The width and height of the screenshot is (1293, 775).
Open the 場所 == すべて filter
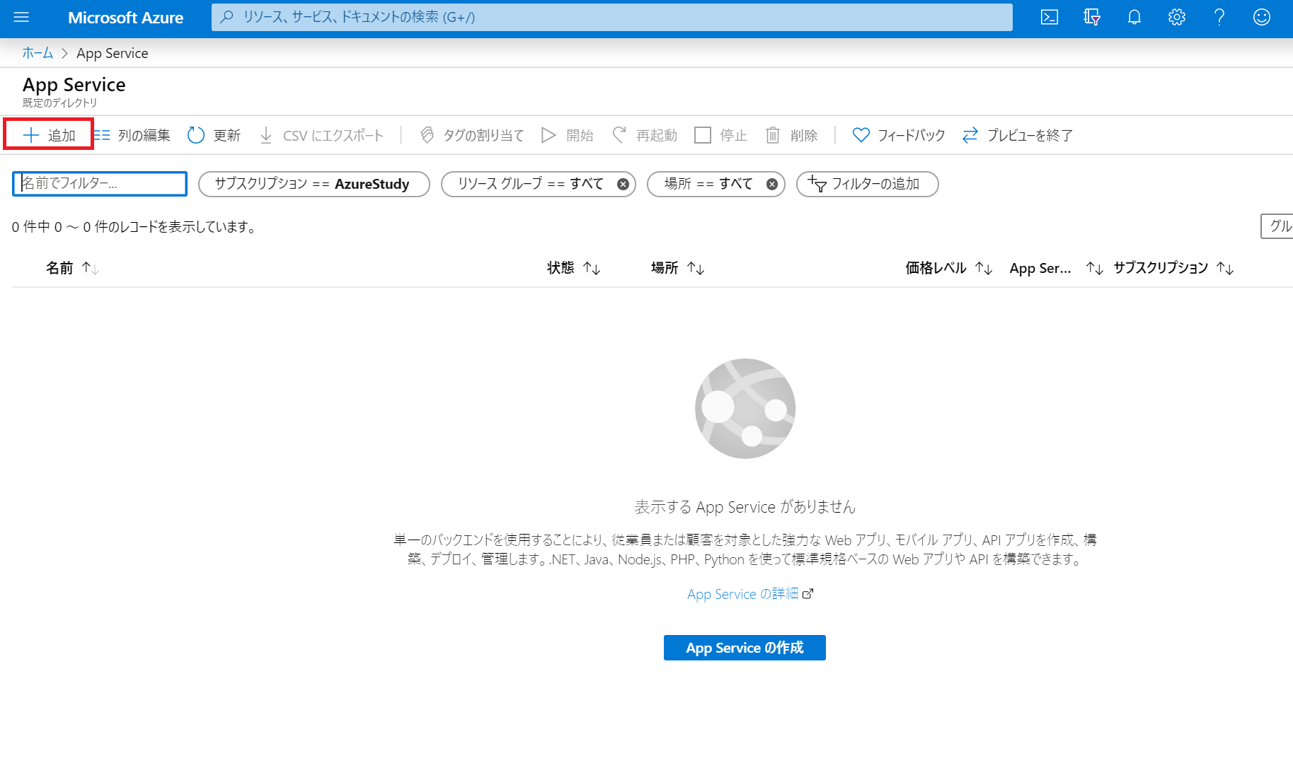point(708,184)
